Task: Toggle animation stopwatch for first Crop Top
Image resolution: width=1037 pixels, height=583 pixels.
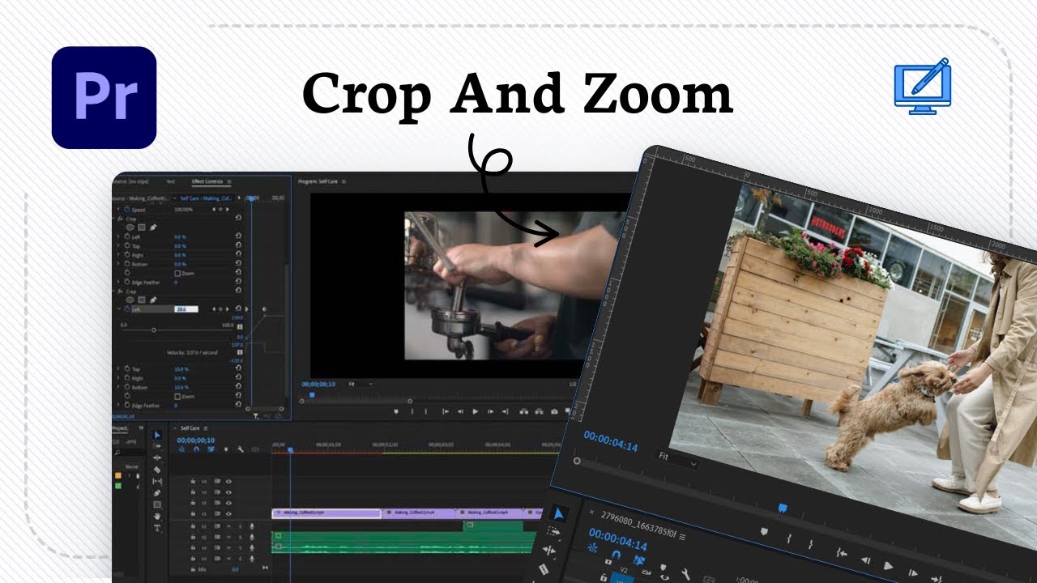Action: (127, 246)
